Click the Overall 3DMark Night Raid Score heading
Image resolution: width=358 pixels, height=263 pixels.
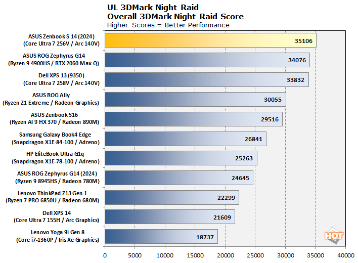(x=175, y=17)
